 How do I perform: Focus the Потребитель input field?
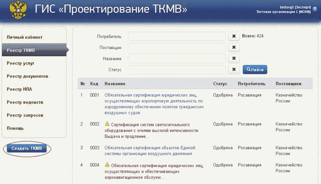[177, 36]
